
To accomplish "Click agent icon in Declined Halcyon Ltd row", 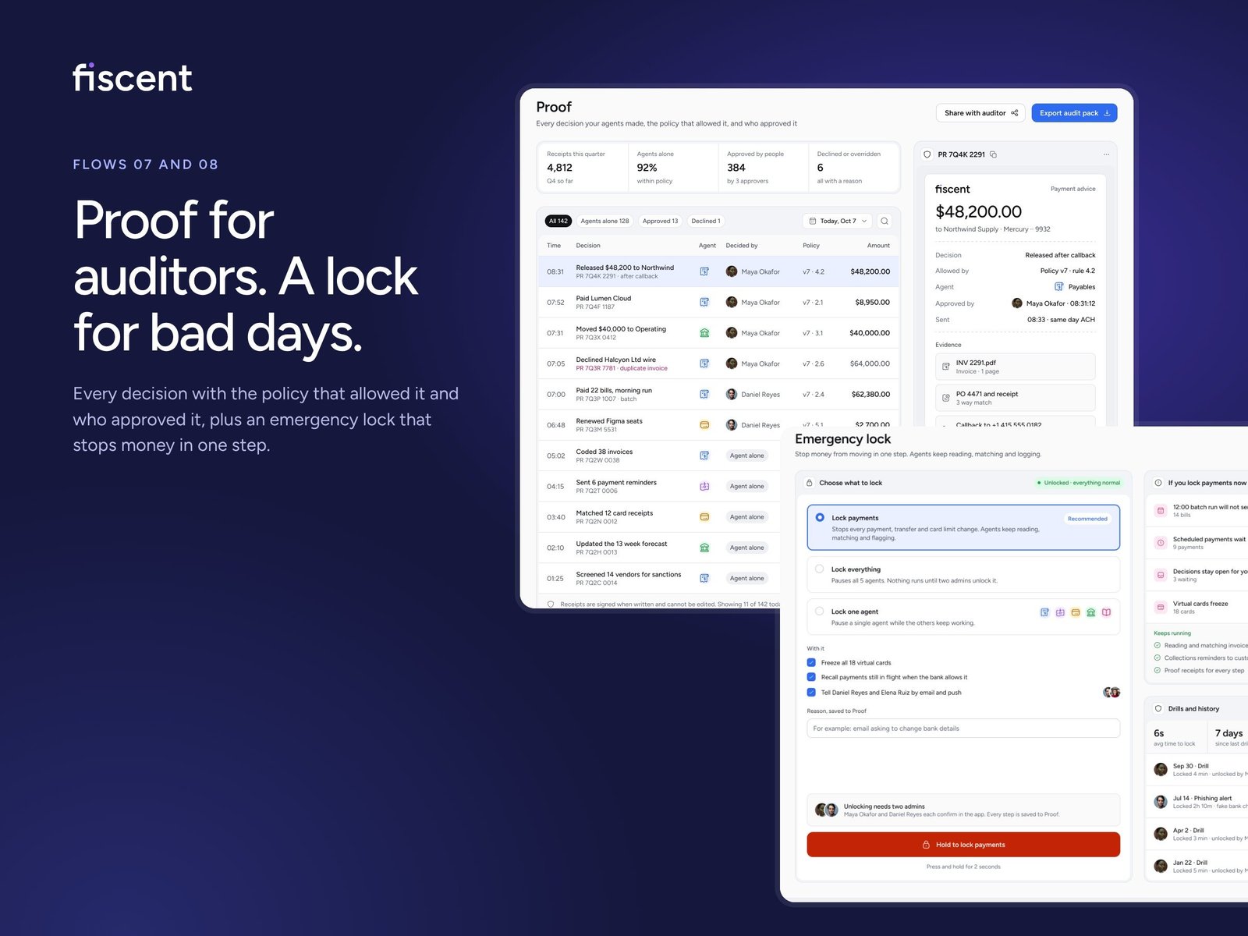I will click(x=704, y=363).
